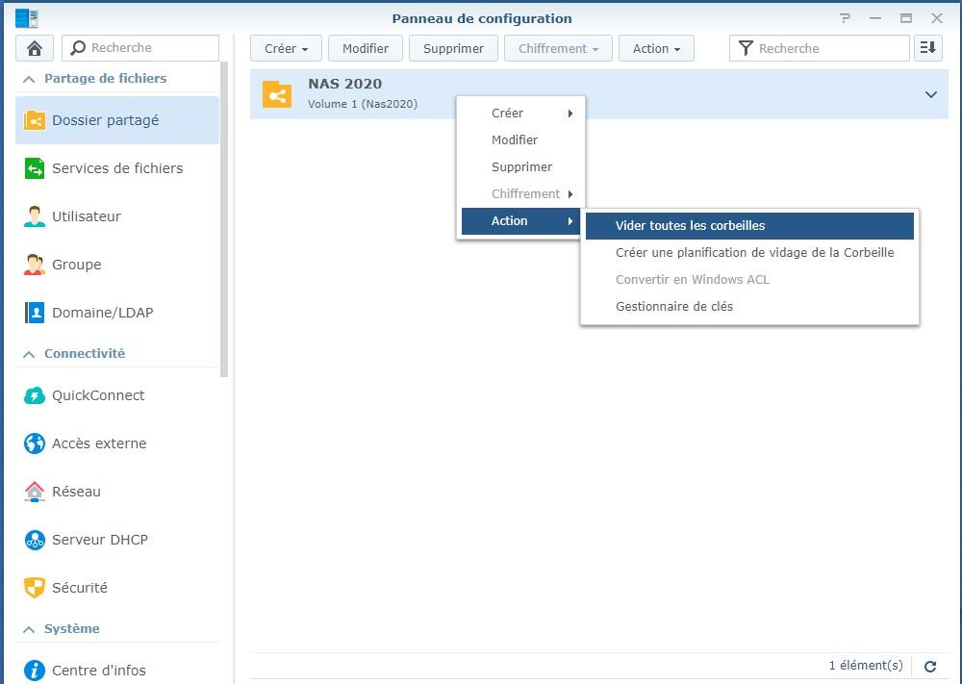962x684 pixels.
Task: Open Services de fichiers icon
Action: coord(35,168)
